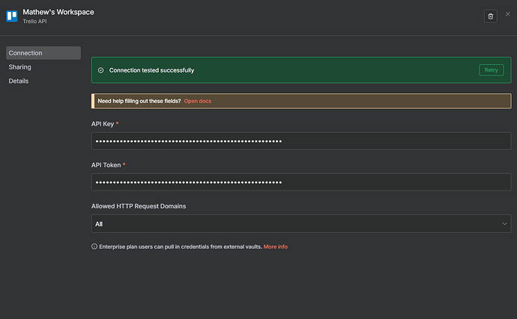Click the green success checkmark icon
This screenshot has width=517, height=319.
100,70
